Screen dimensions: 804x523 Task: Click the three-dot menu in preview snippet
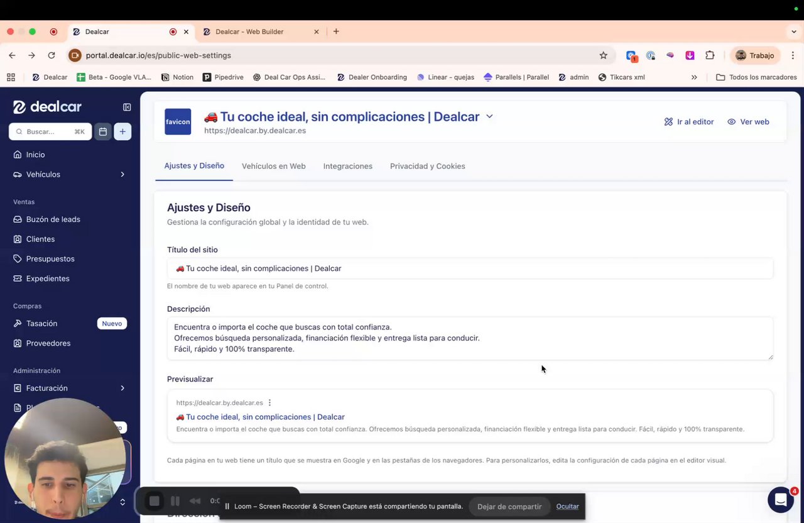[269, 402]
